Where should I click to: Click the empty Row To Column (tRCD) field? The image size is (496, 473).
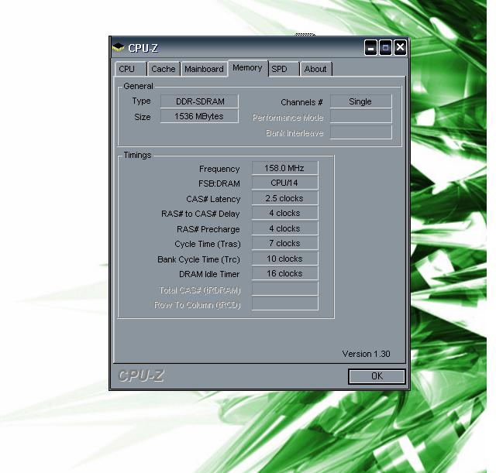pyautogui.click(x=285, y=303)
